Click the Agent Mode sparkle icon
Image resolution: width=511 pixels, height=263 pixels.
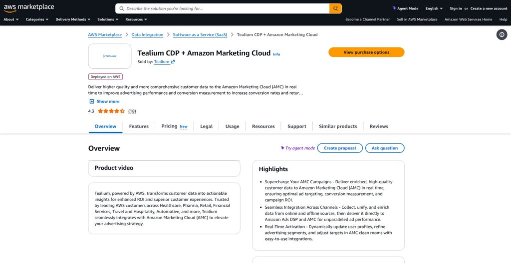pyautogui.click(x=394, y=8)
